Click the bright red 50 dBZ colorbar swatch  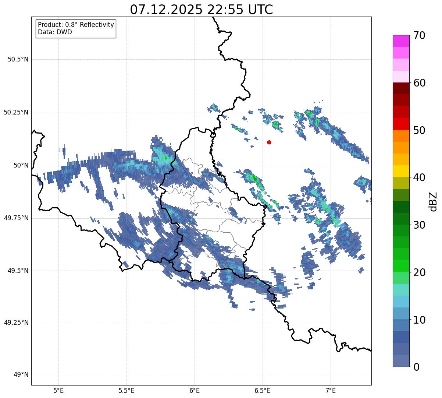coord(401,124)
